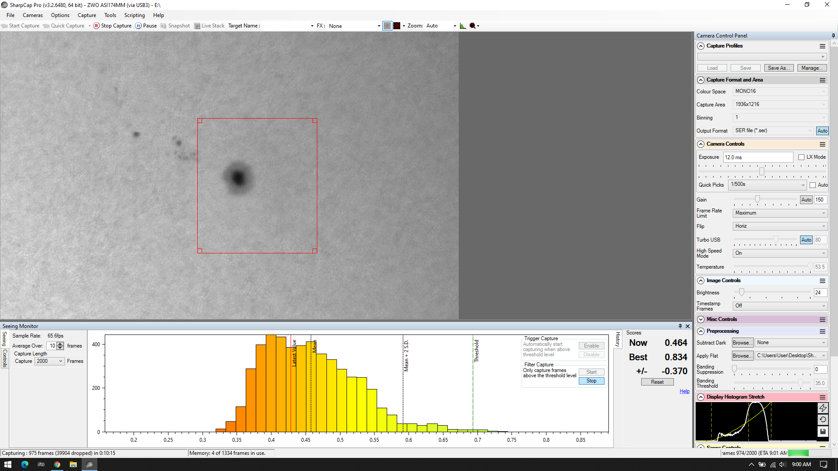Toggle the Gain Auto button

(x=806, y=200)
